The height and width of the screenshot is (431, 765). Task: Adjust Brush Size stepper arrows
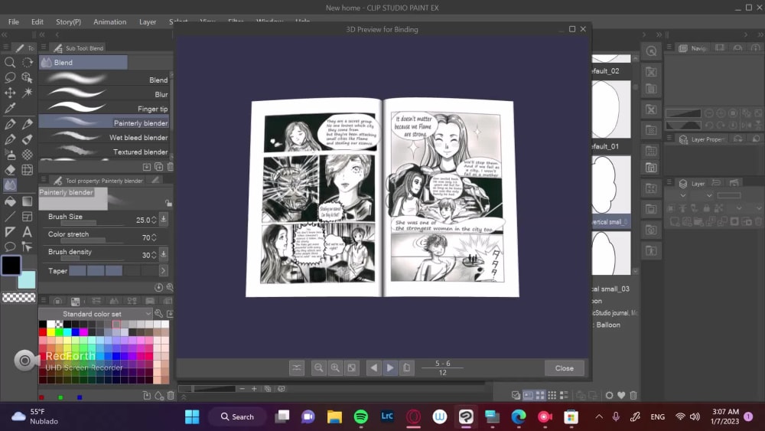(155, 220)
